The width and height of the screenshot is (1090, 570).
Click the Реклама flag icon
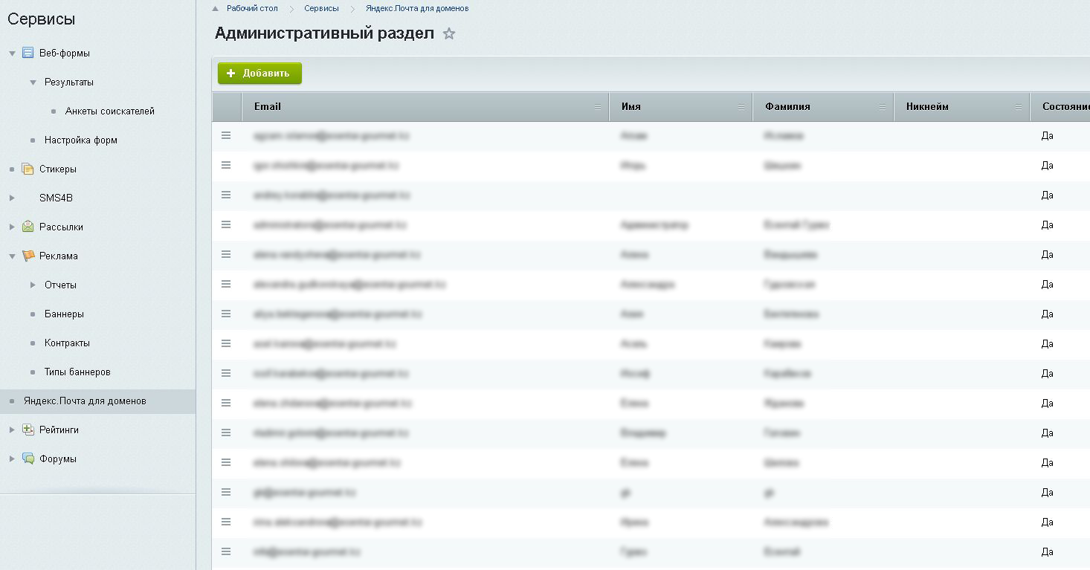pyautogui.click(x=28, y=256)
